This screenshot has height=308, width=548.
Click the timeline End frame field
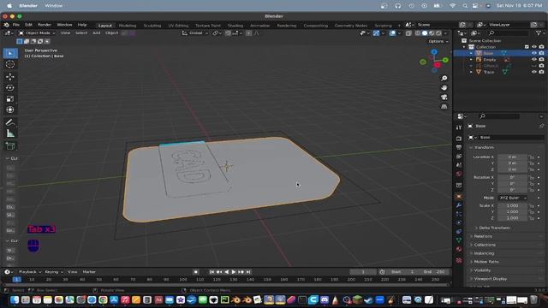[x=434, y=272]
